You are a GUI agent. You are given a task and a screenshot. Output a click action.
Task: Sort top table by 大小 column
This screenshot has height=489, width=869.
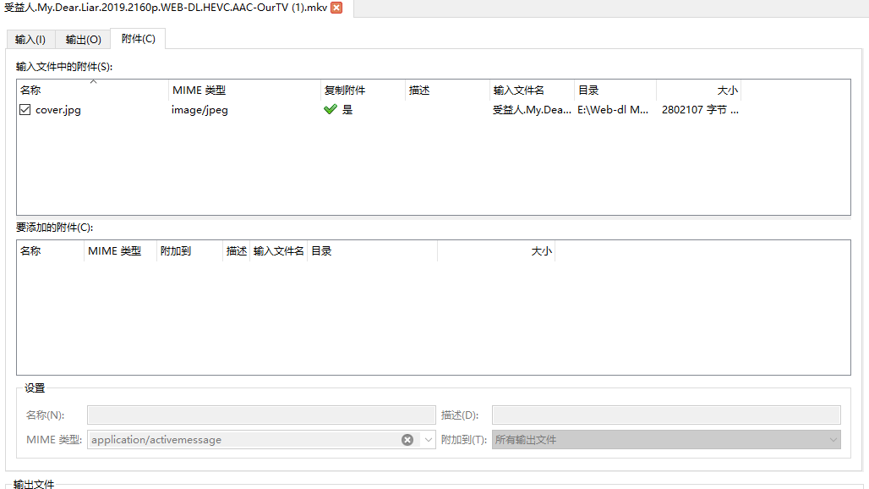(x=699, y=91)
